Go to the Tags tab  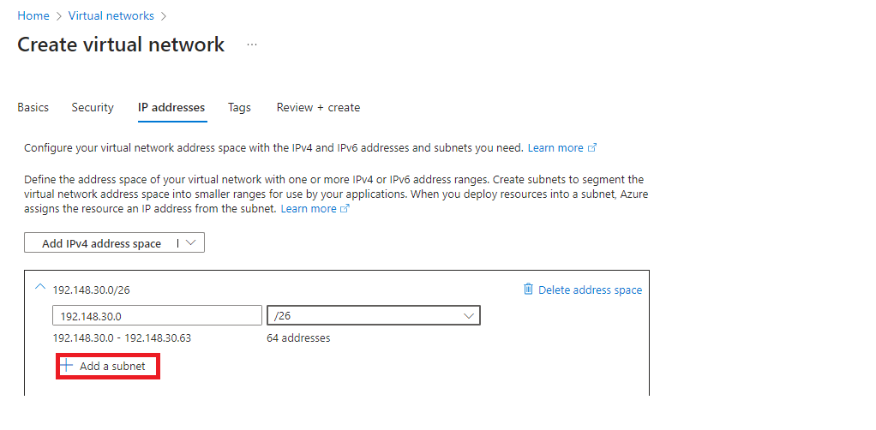pos(239,108)
